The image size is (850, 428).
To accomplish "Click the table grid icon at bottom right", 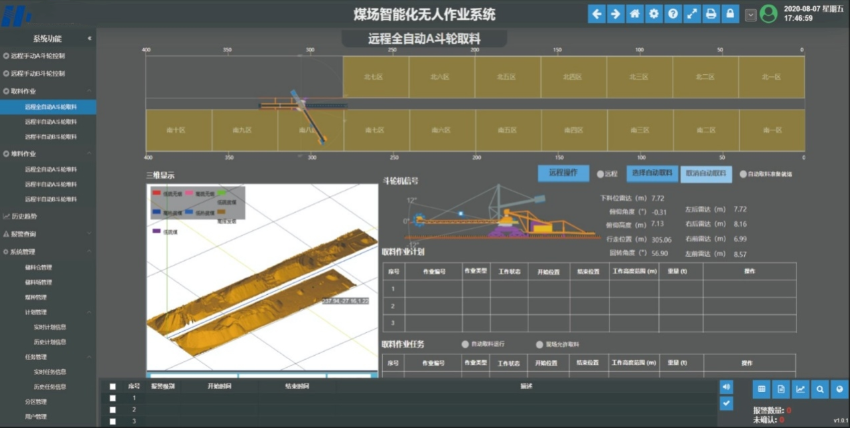I will (761, 389).
